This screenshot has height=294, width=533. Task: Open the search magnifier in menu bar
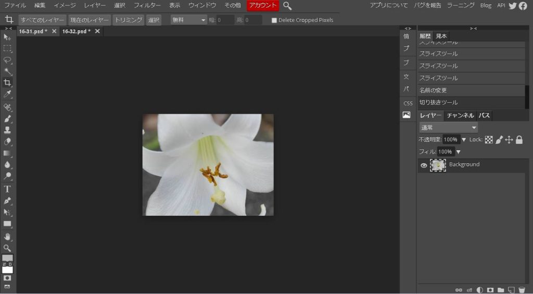(287, 6)
